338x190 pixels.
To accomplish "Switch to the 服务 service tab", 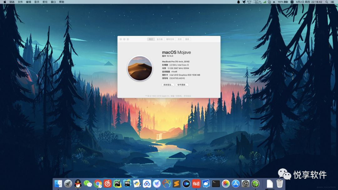I will [187, 39].
